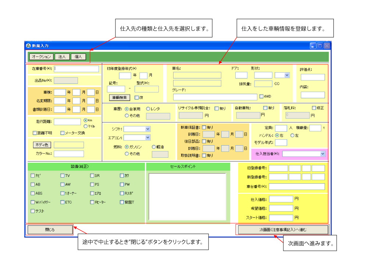Screen dimensions: 368x275
Task: Open the シフト dropdown
Action: (147, 129)
